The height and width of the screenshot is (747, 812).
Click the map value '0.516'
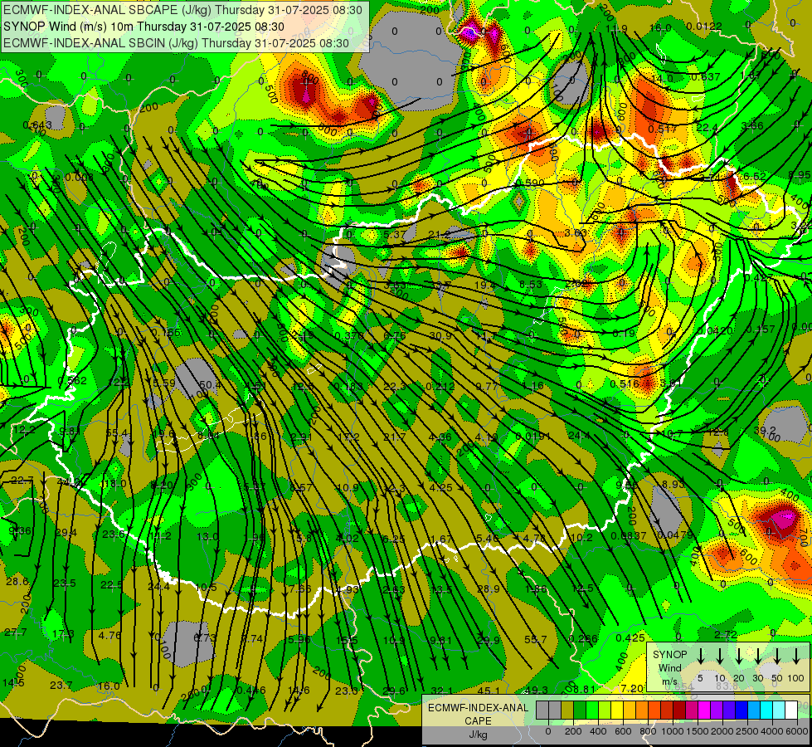pos(624,383)
